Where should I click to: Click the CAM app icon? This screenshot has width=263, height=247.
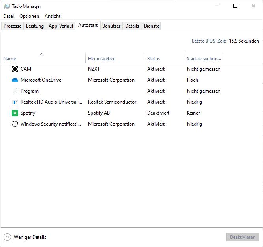[15, 69]
